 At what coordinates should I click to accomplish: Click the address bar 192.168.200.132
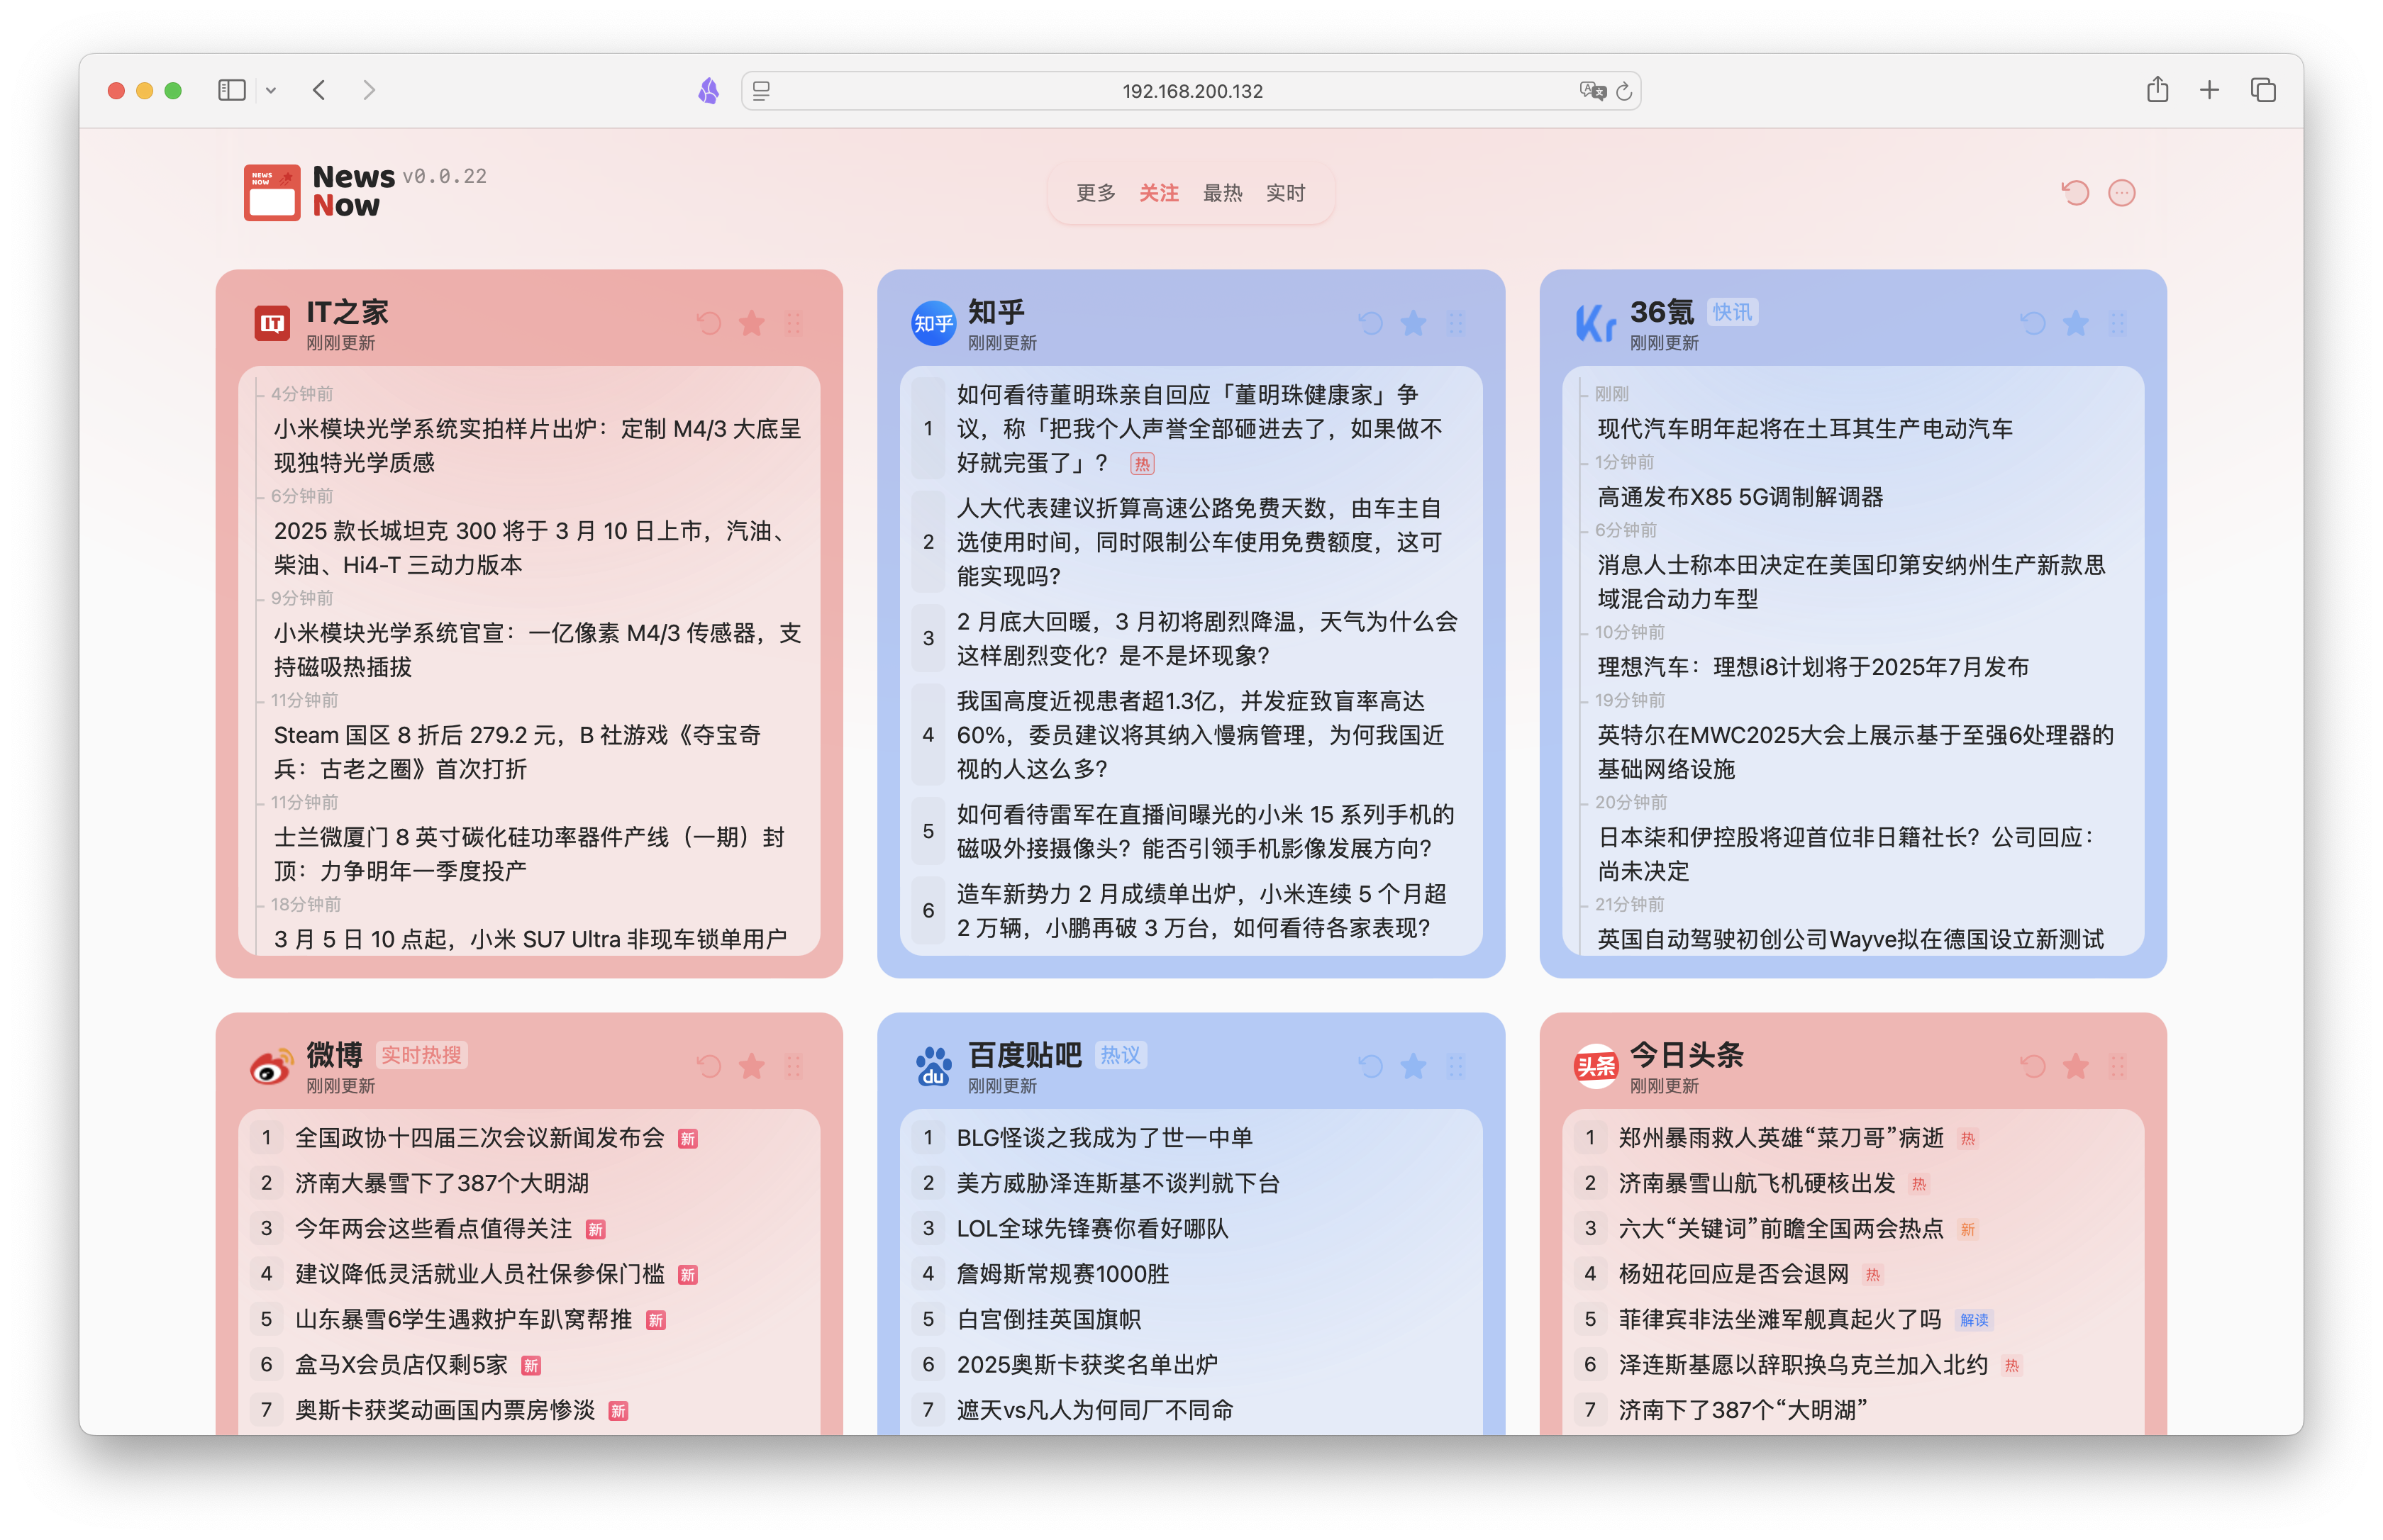(1191, 91)
